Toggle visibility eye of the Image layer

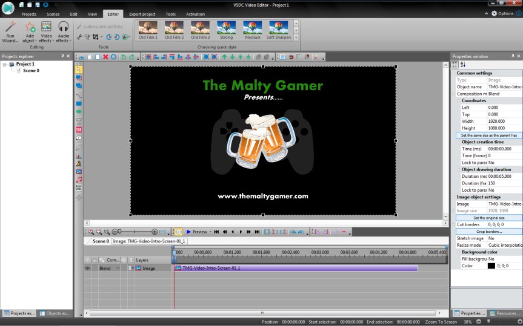click(x=87, y=268)
